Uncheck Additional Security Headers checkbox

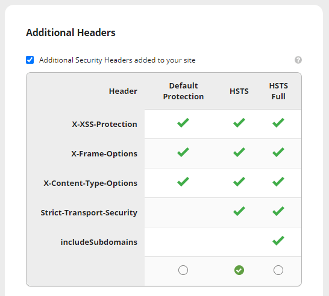click(x=30, y=60)
